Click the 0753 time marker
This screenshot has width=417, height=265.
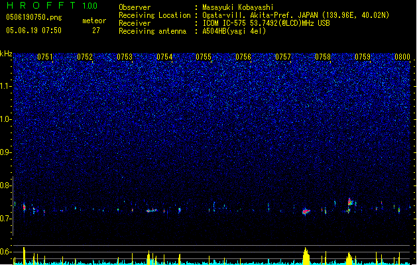(125, 57)
